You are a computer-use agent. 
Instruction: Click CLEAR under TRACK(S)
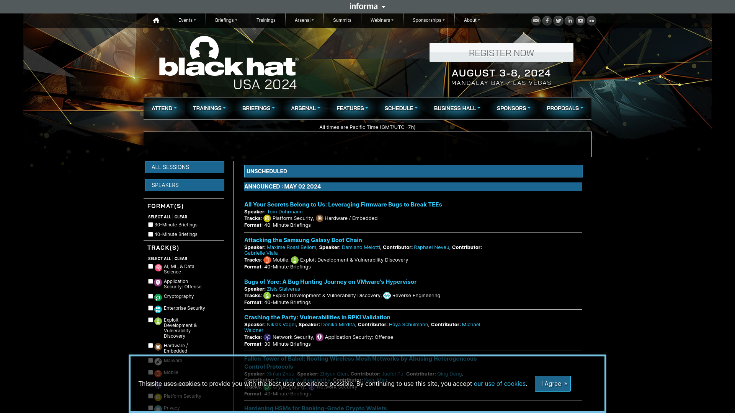pos(181,259)
